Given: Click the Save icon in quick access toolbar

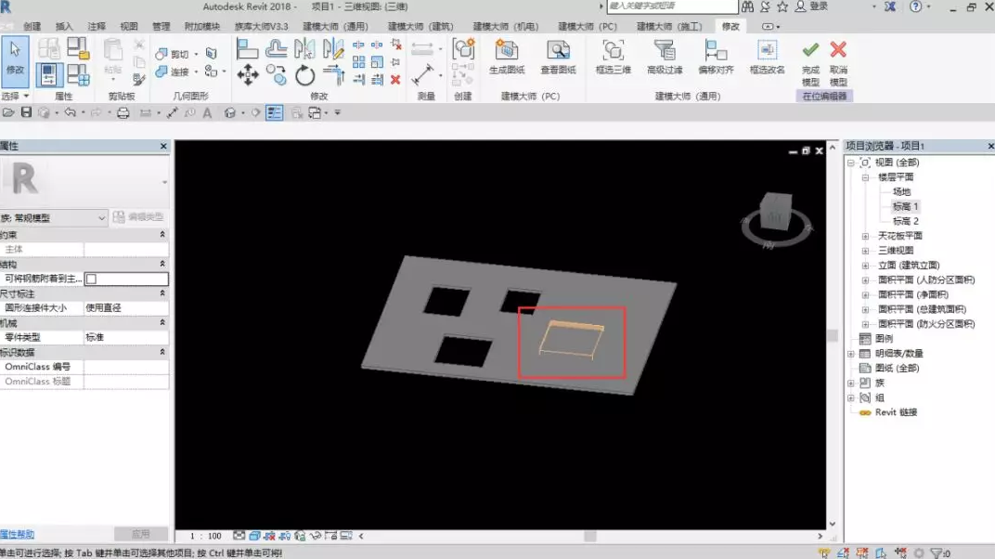Looking at the screenshot, I should coord(26,112).
